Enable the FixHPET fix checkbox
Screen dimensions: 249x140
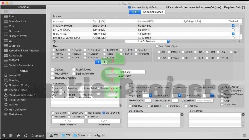coord(122,50)
